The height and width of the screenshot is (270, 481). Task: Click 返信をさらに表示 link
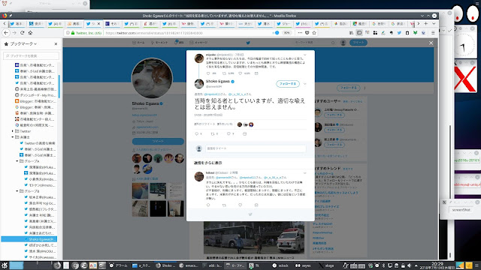pyautogui.click(x=208, y=163)
